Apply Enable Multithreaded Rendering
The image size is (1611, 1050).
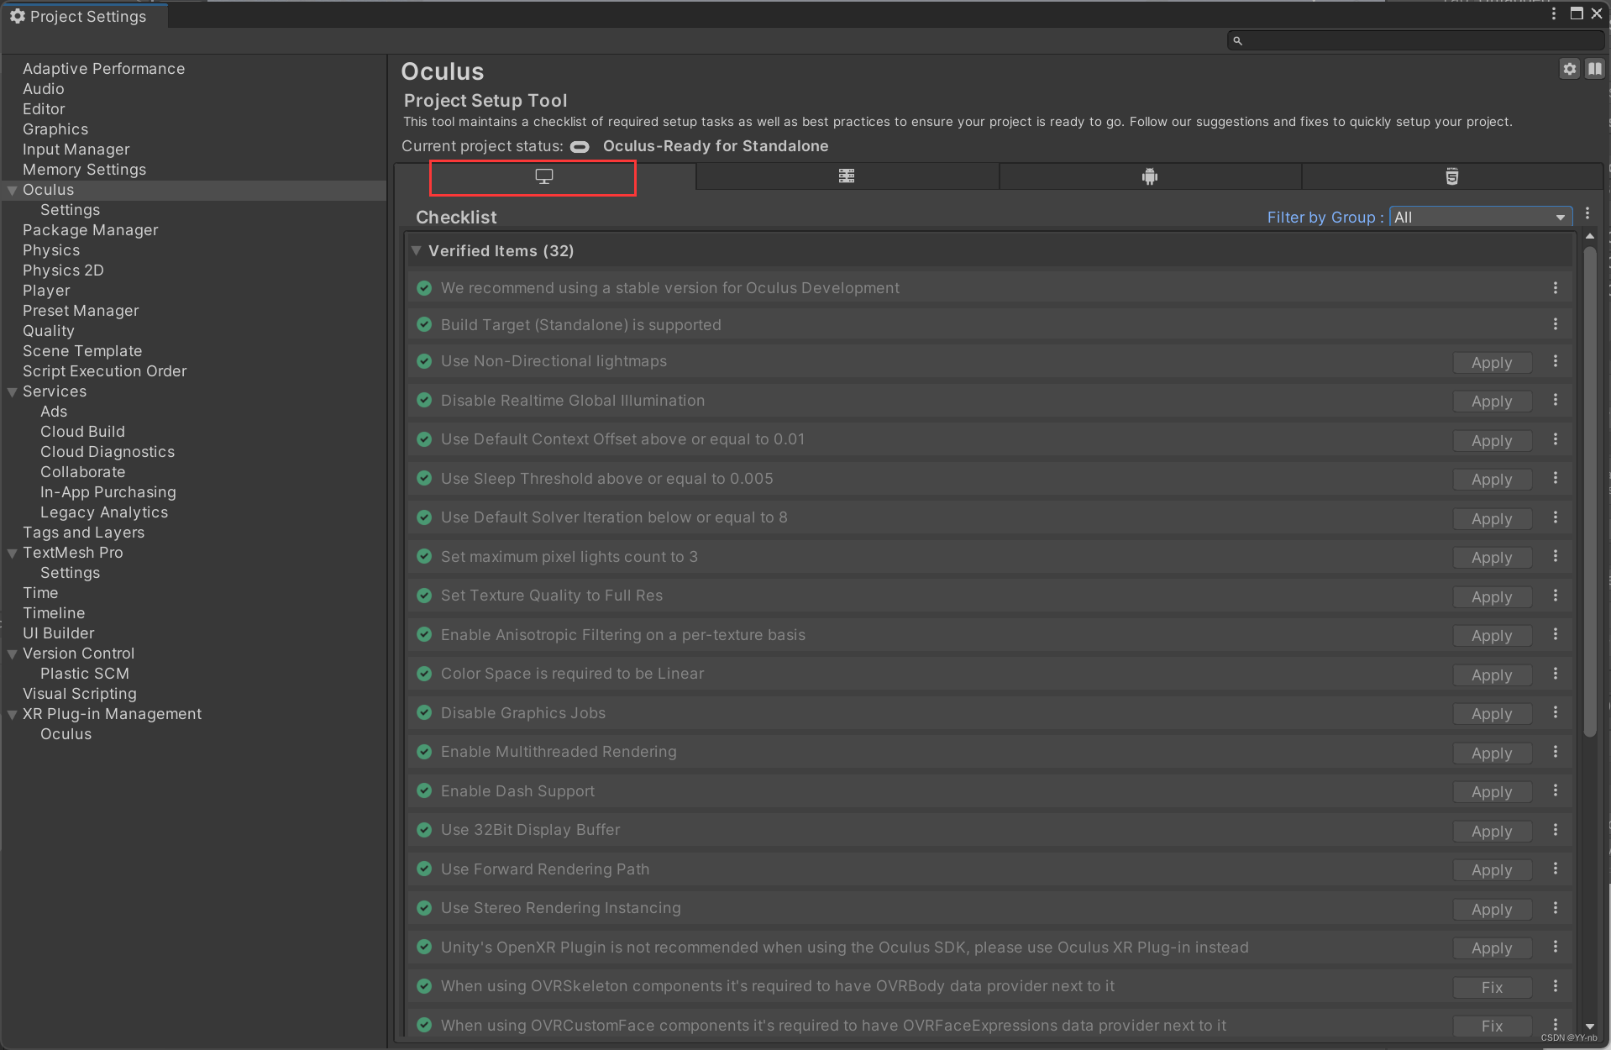point(1492,753)
